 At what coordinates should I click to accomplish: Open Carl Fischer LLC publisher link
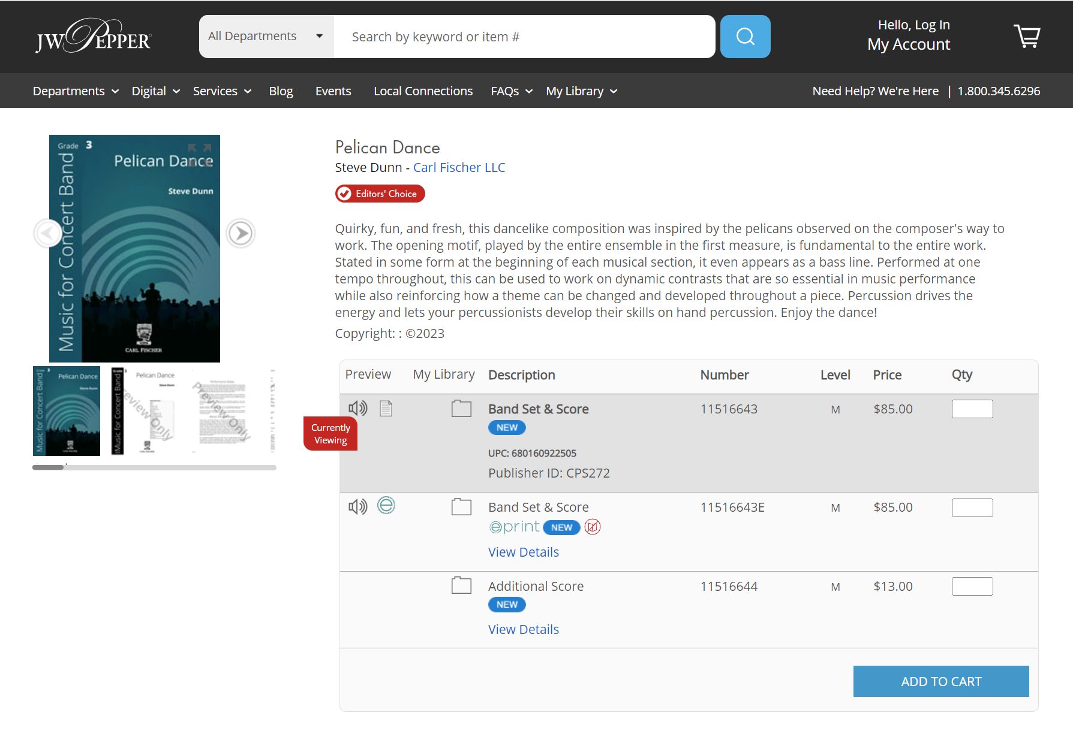pyautogui.click(x=459, y=168)
